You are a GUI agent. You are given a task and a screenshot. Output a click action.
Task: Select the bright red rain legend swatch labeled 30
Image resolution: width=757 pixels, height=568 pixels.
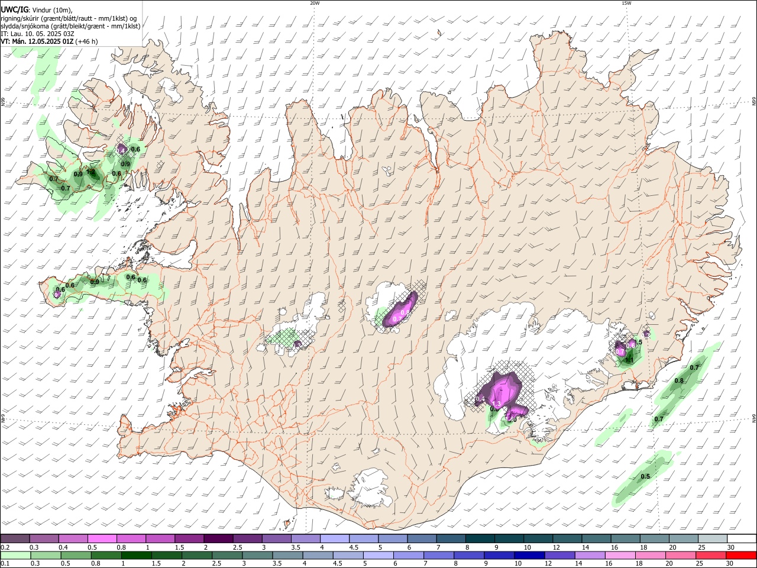tap(741, 555)
